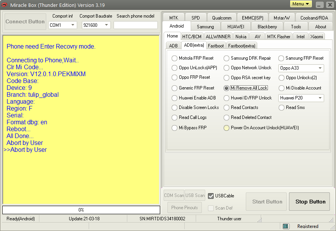This screenshot has height=231, width=336.
Task: Open the HTC/BCM sub-tab
Action: [x=192, y=36]
